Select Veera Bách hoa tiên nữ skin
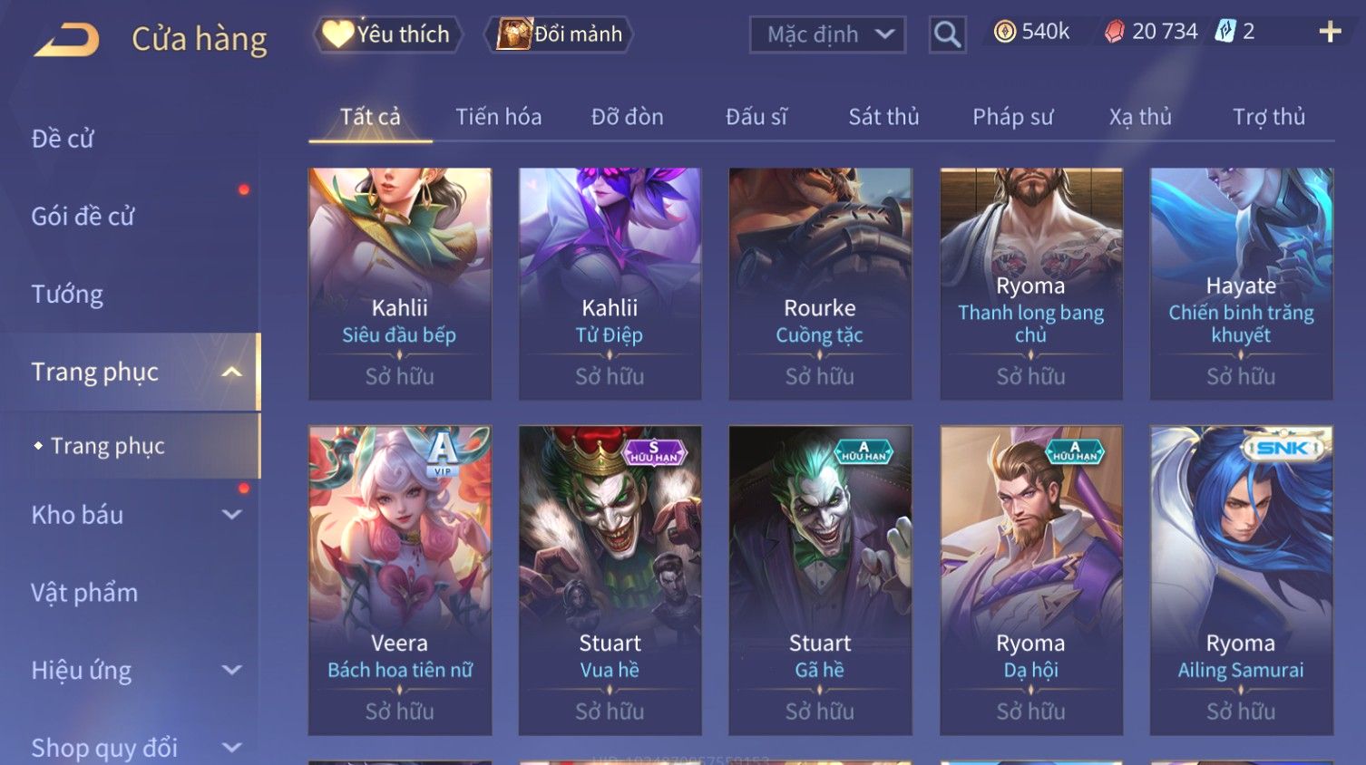 400,580
